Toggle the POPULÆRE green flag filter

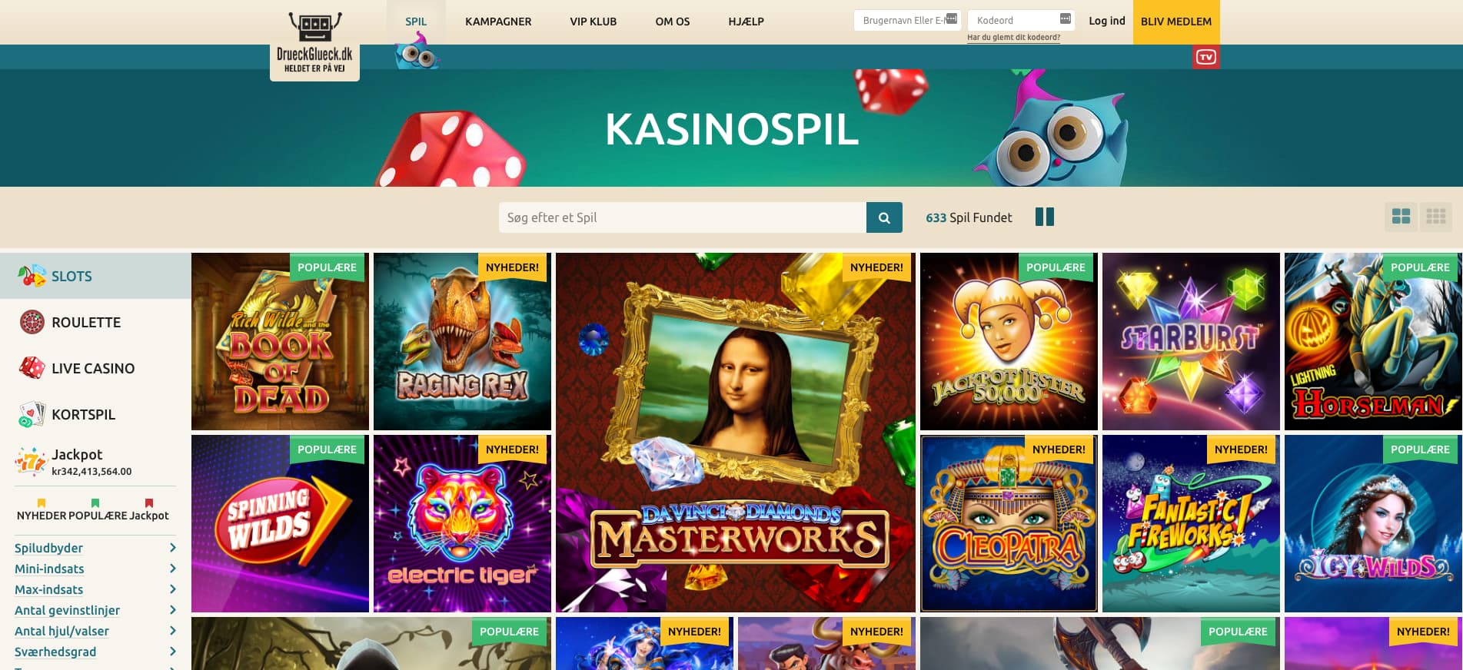click(95, 503)
